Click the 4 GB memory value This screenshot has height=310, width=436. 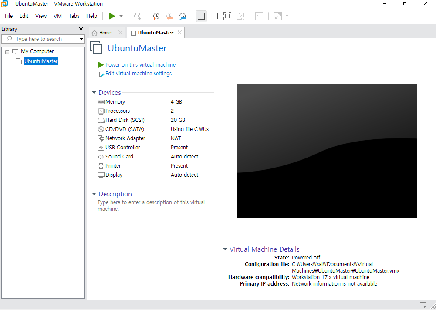[x=176, y=102]
